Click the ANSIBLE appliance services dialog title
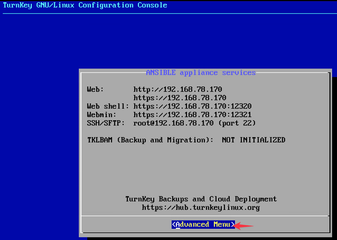The width and height of the screenshot is (337, 240). (201, 72)
